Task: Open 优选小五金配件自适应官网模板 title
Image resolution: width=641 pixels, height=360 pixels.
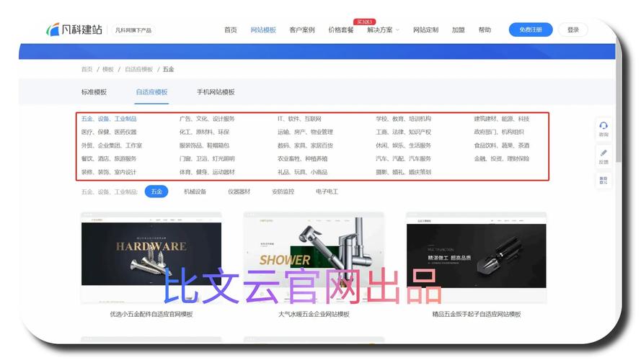Action: click(x=151, y=315)
